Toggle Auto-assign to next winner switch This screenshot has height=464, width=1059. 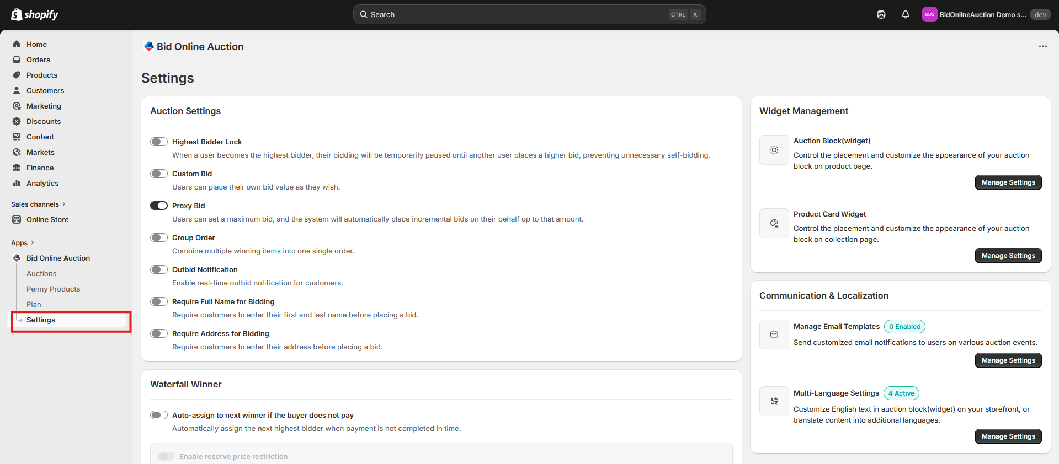coord(159,415)
